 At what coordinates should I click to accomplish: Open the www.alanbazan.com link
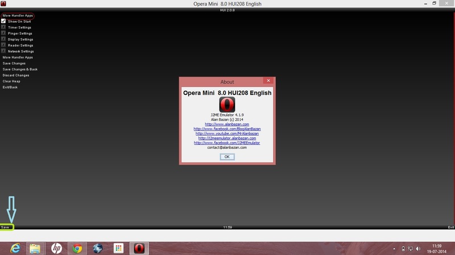tap(227, 124)
